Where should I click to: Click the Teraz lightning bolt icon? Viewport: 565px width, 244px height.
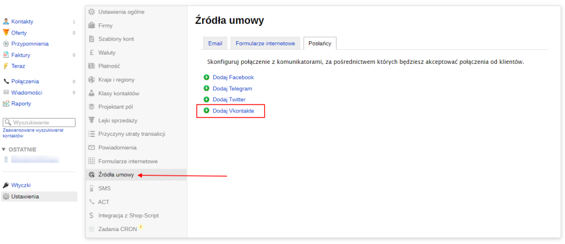point(6,66)
